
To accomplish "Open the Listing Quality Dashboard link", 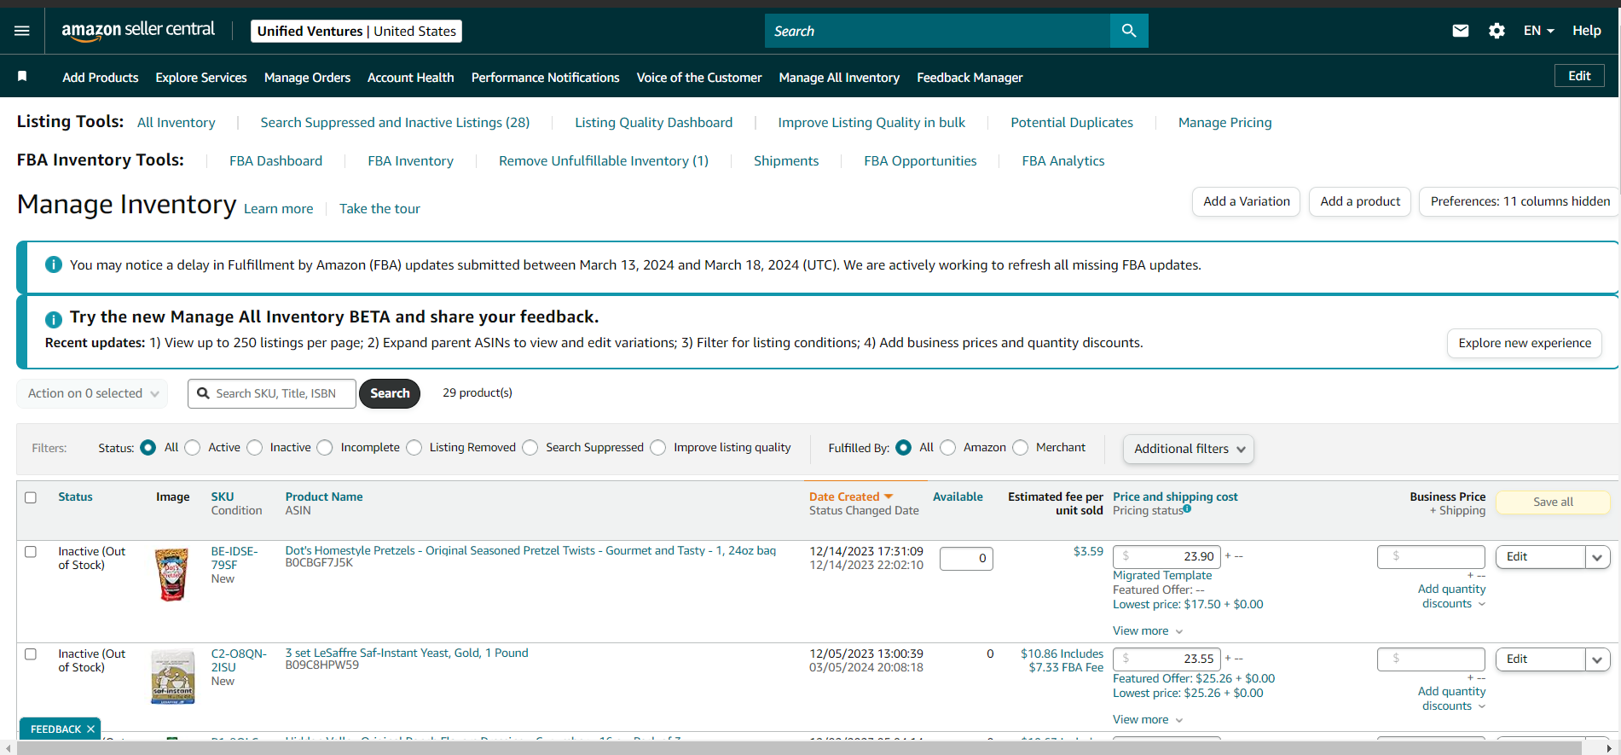I will (x=653, y=123).
